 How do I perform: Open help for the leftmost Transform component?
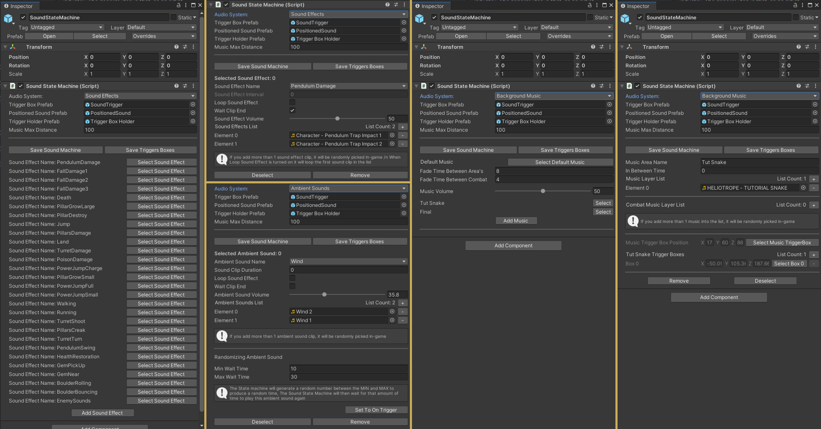177,47
